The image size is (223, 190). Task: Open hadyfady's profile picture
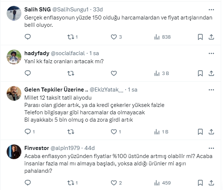click(14, 56)
